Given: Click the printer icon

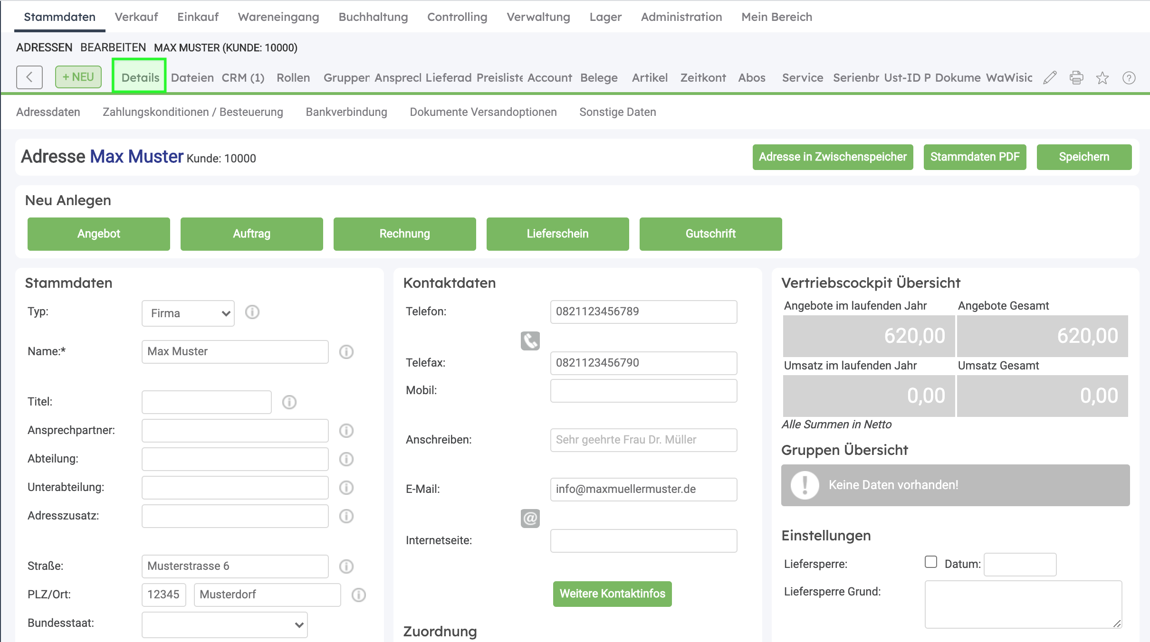Looking at the screenshot, I should pos(1076,77).
